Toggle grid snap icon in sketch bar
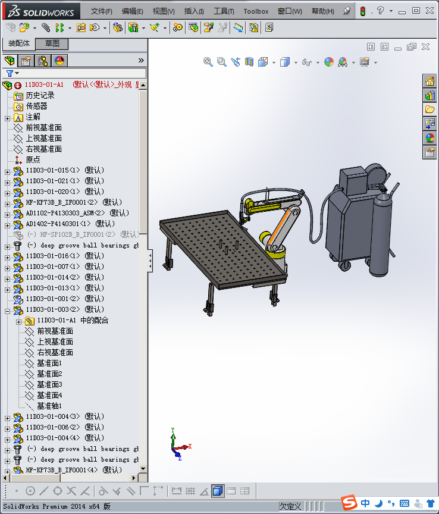 pyautogui.click(x=190, y=491)
